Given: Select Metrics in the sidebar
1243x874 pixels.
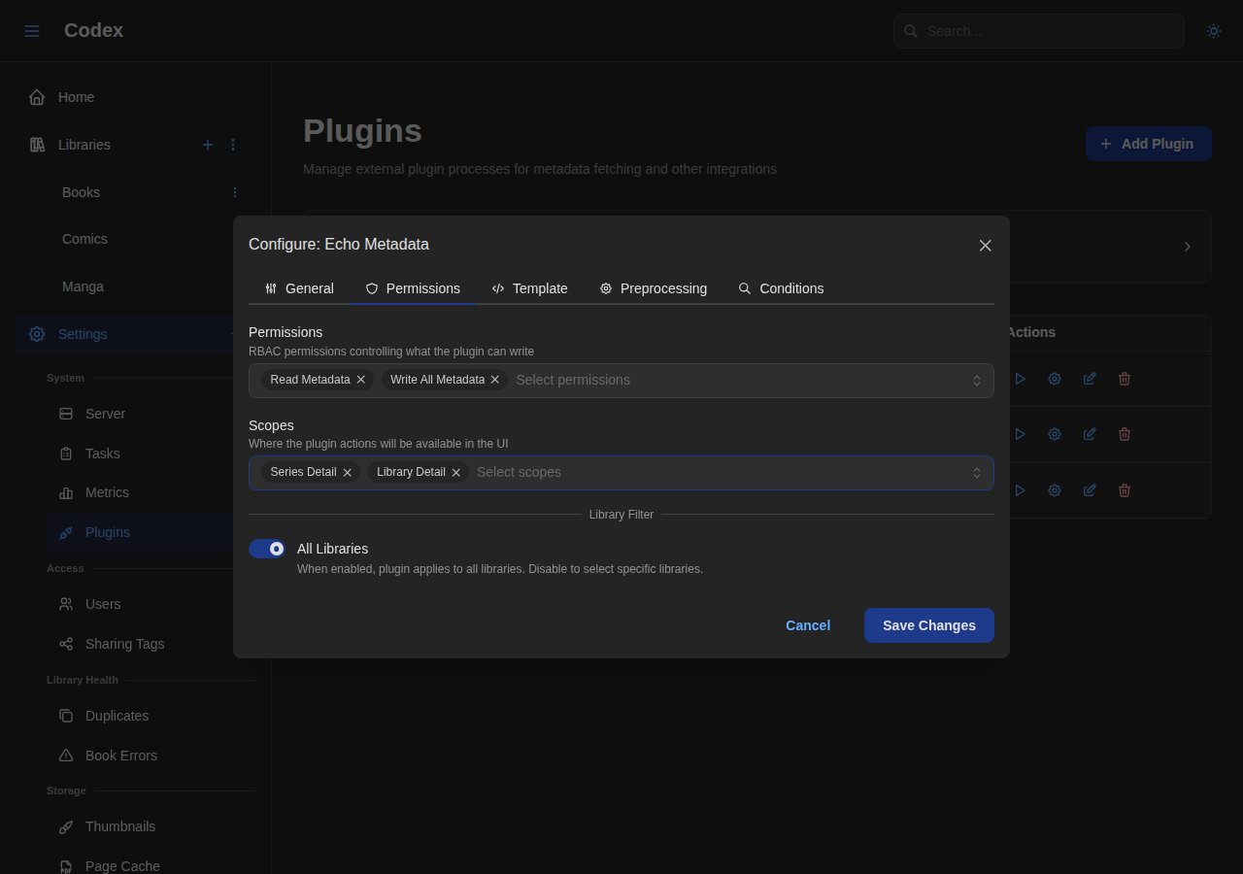Looking at the screenshot, I should pyautogui.click(x=107, y=492).
